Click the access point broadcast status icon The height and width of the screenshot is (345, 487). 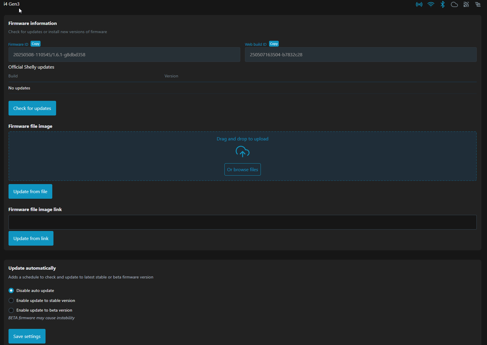point(419,4)
